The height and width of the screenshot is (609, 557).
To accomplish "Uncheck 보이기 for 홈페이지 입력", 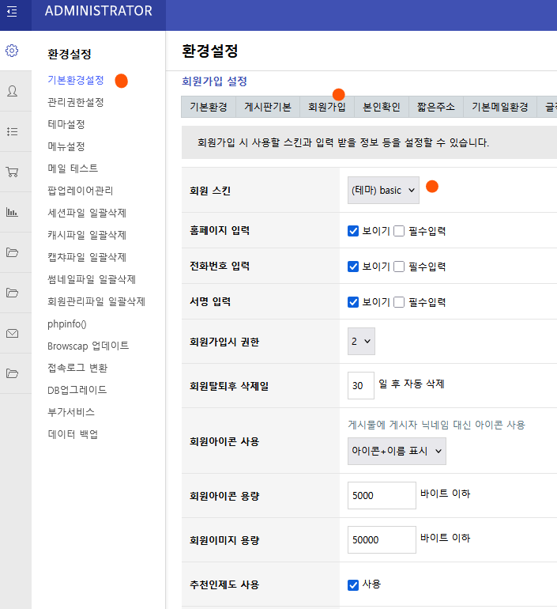I will (353, 231).
